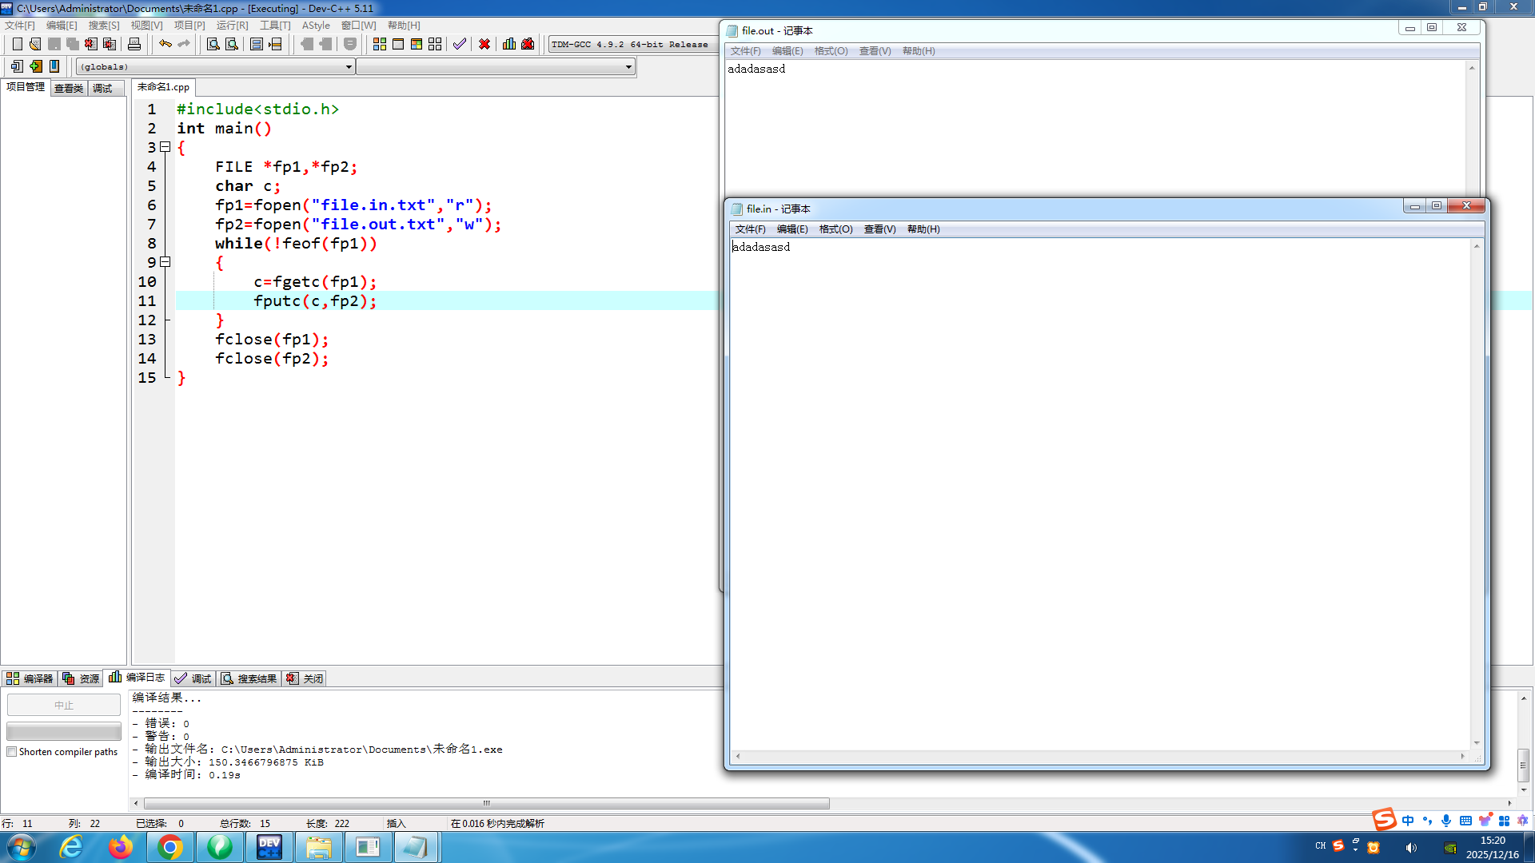The width and height of the screenshot is (1535, 863).
Task: Click the red X stop execution icon
Action: pyautogui.click(x=484, y=44)
